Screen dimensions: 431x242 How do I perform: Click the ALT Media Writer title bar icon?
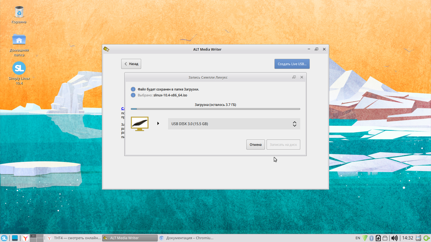click(x=106, y=49)
